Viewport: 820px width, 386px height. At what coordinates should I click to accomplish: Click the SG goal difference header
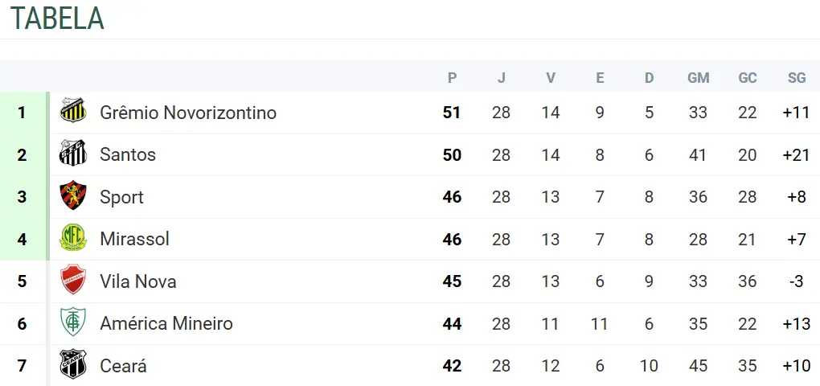pos(797,78)
